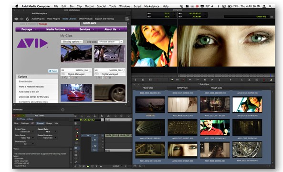The image size is (283, 172).
Task: Open the Marketplace menu
Action: point(152,6)
